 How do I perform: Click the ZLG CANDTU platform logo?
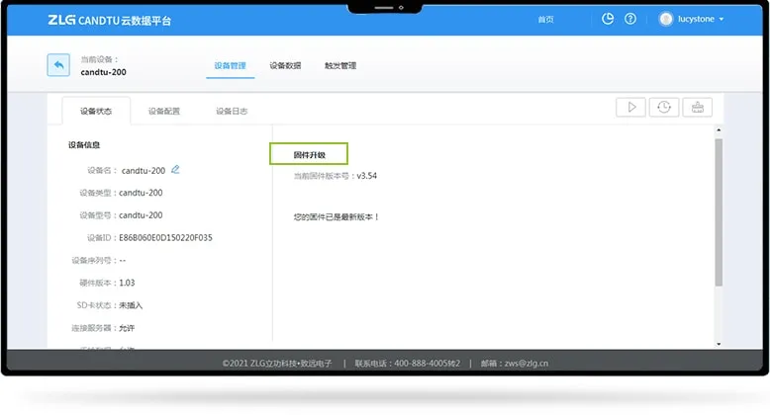[x=109, y=20]
